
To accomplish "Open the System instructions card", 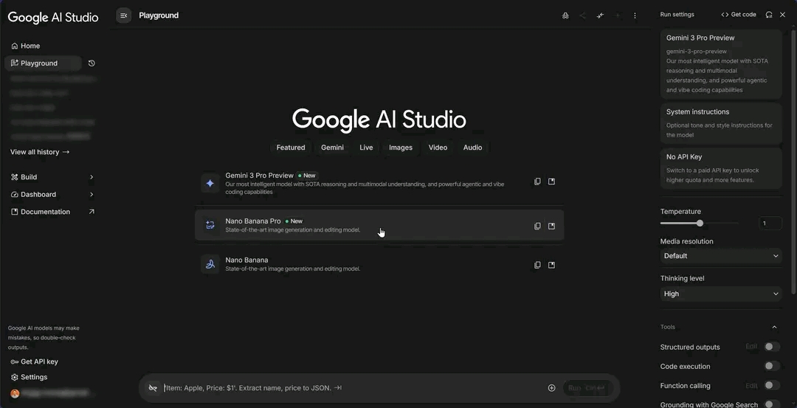I will coord(721,123).
